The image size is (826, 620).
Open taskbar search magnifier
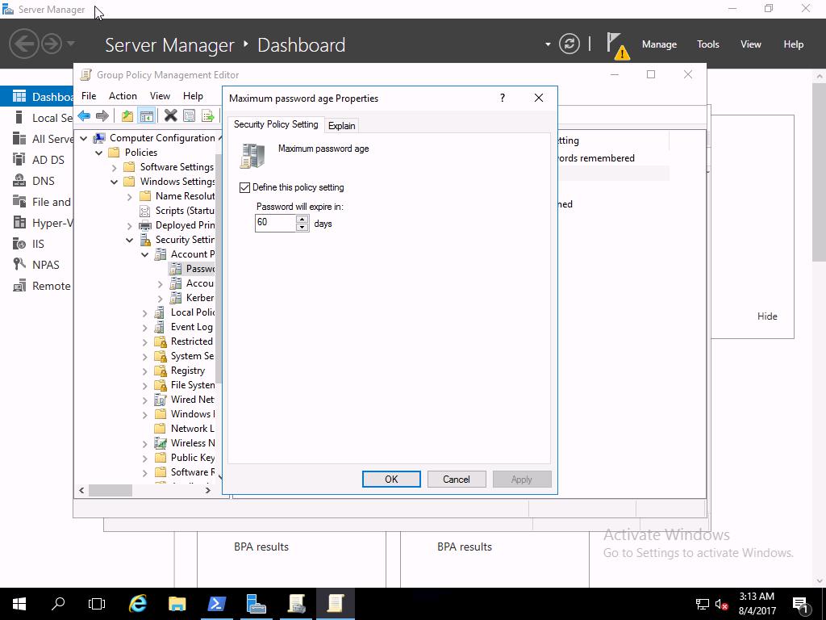pyautogui.click(x=58, y=604)
